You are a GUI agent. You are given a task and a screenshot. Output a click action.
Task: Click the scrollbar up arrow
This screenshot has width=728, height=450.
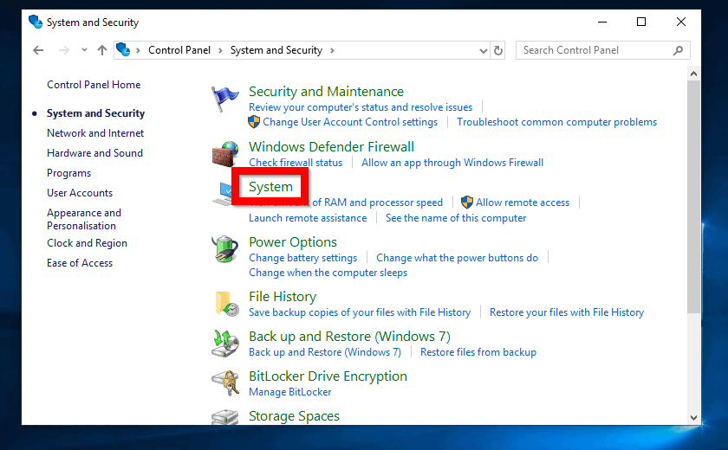click(x=693, y=74)
